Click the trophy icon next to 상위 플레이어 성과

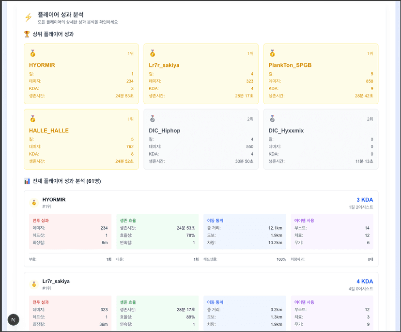click(x=27, y=34)
